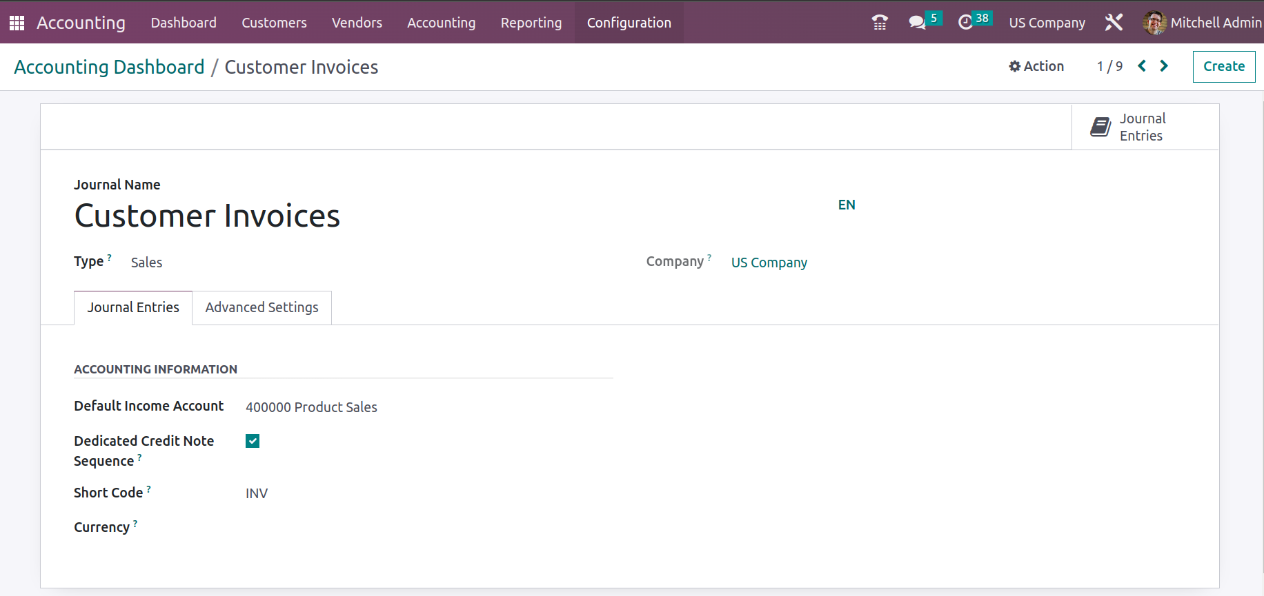Screen dimensions: 1264x596
Task: Open the VoIP phone icon
Action: (880, 23)
